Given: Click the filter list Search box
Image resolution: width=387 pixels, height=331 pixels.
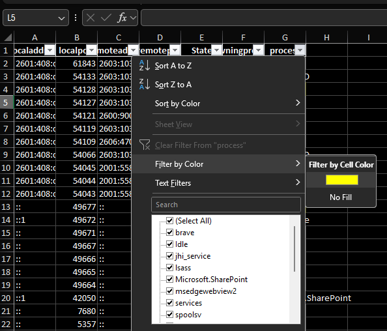Looking at the screenshot, I should click(226, 205).
